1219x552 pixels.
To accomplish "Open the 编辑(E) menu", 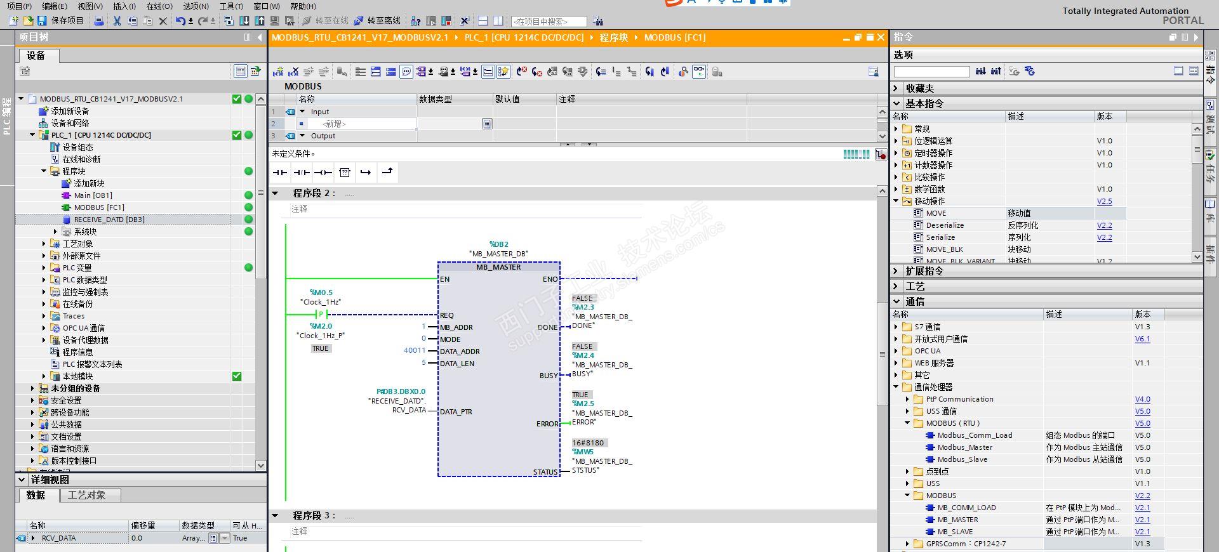I will point(55,6).
